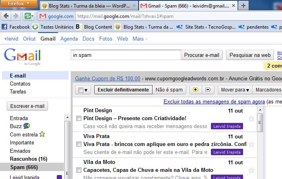
Task: Open the Ganhe Cupom de R$ 100,00 ad link
Action: [108, 78]
